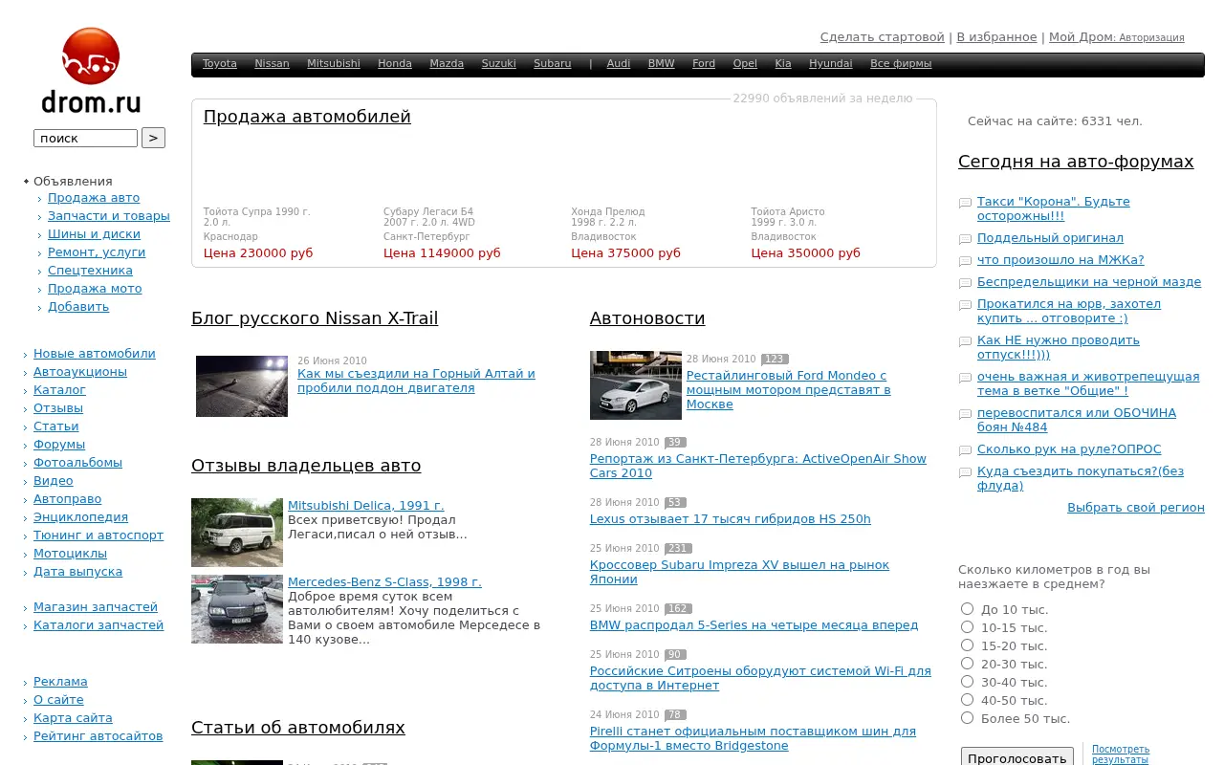Image resolution: width=1224 pixels, height=765 pixels.
Task: Open BMW in the brands bar
Action: pyautogui.click(x=661, y=64)
